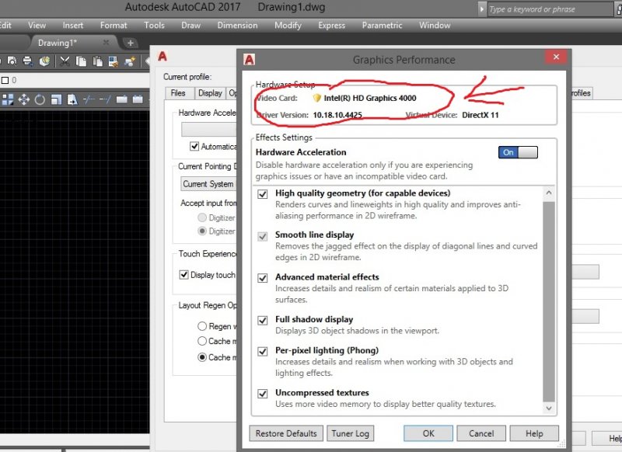This screenshot has width=622, height=452.
Task: Select the Break at Point tool
Action: pyautogui.click(x=121, y=99)
